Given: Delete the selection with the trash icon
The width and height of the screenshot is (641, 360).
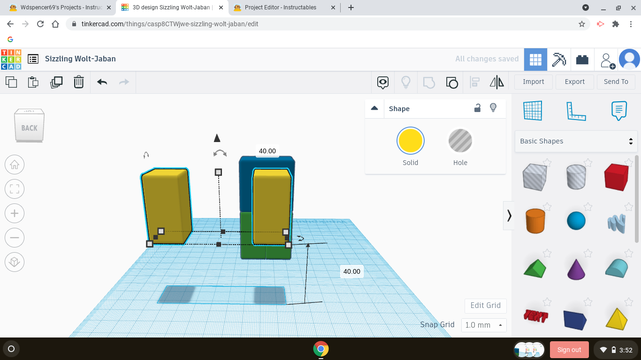Looking at the screenshot, I should 78,82.
